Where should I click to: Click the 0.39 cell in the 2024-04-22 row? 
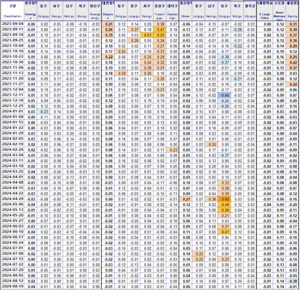pos(224,194)
